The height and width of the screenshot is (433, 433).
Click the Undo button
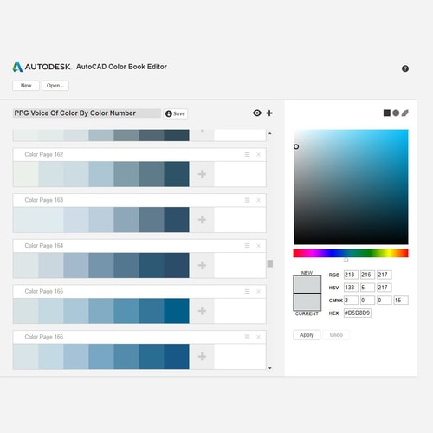336,335
